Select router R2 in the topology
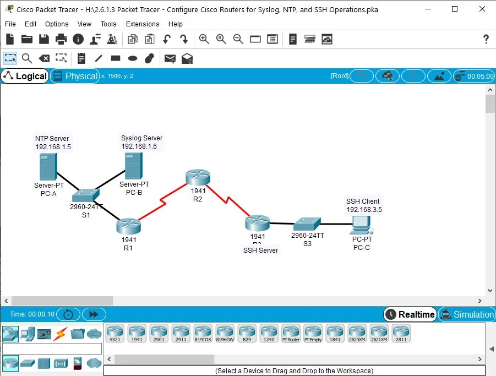The image size is (496, 376). pos(198,177)
